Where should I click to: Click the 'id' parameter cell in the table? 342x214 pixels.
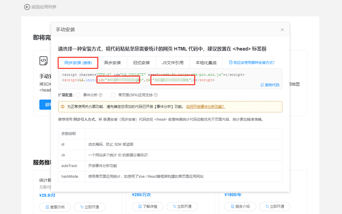pos(72,144)
